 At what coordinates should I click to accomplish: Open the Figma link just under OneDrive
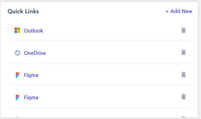tap(31, 75)
